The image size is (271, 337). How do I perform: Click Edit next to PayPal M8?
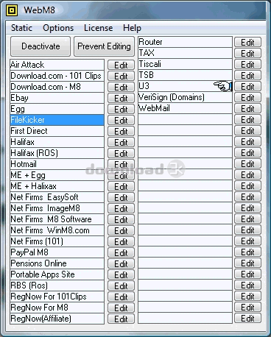[121, 252]
